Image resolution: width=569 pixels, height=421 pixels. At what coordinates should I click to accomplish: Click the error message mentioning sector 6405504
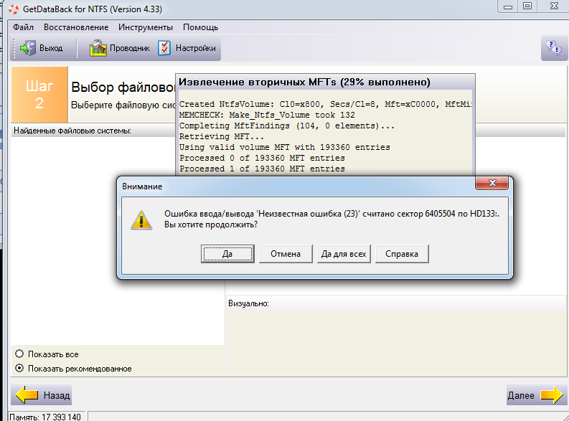pyautogui.click(x=331, y=214)
